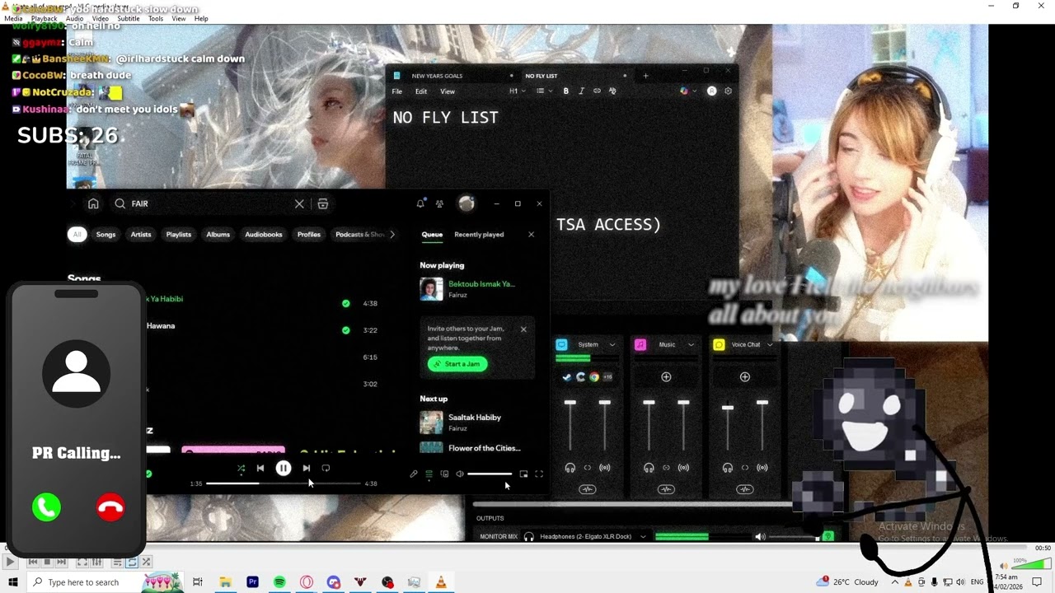Toggle the saved checkmark on the 3:22 song
This screenshot has width=1055, height=593.
pos(345,330)
